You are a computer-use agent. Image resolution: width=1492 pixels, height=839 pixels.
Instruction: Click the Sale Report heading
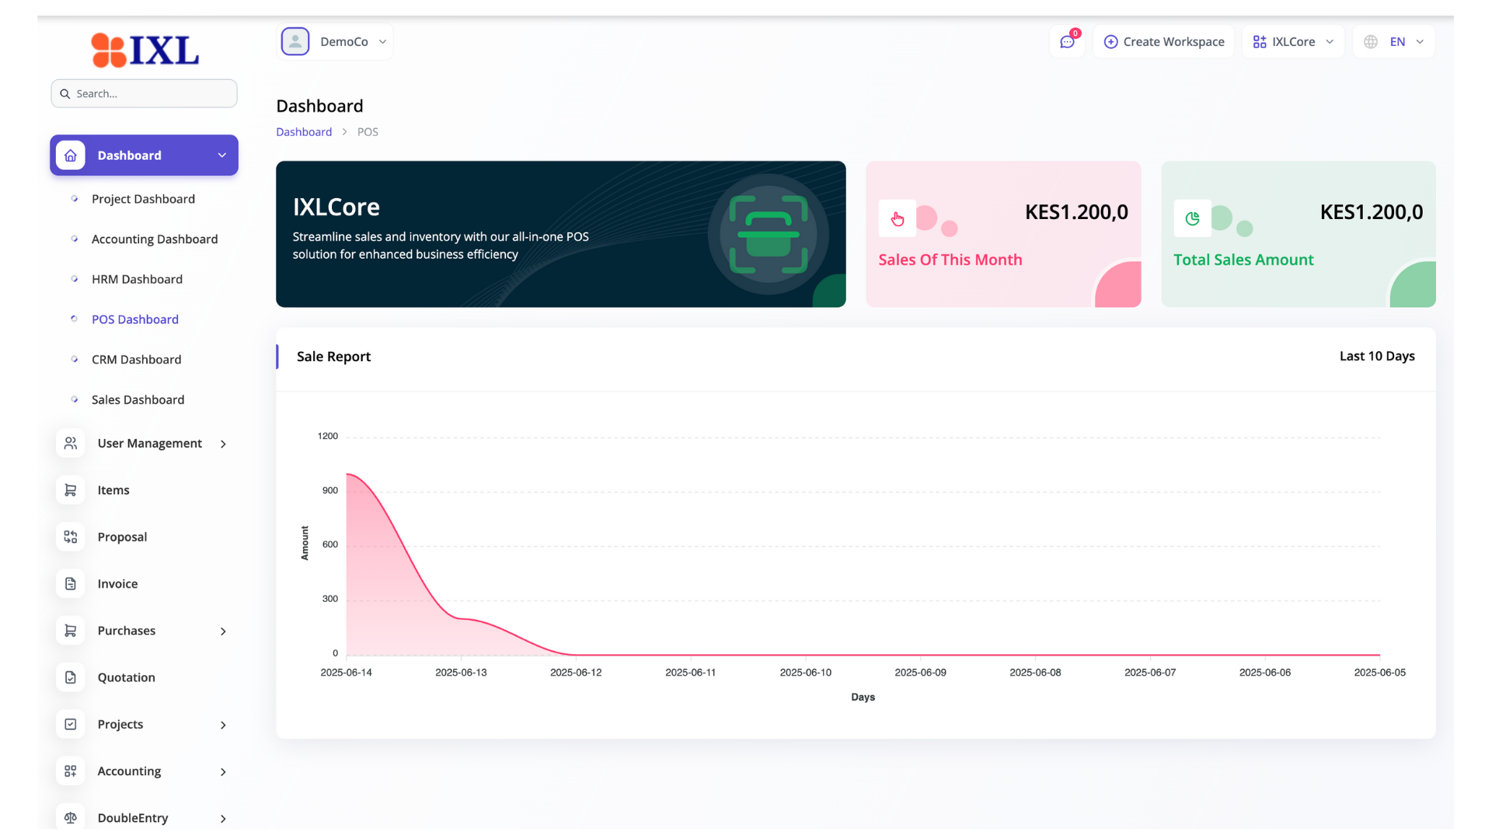point(333,357)
